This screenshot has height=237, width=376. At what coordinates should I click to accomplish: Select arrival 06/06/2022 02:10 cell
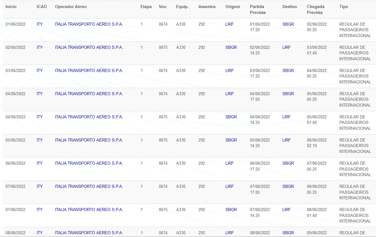[317, 143]
